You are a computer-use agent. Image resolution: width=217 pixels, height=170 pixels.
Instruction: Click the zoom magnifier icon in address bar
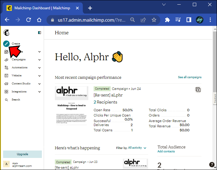click(132, 20)
